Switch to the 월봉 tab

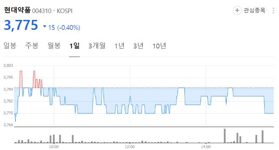click(54, 46)
